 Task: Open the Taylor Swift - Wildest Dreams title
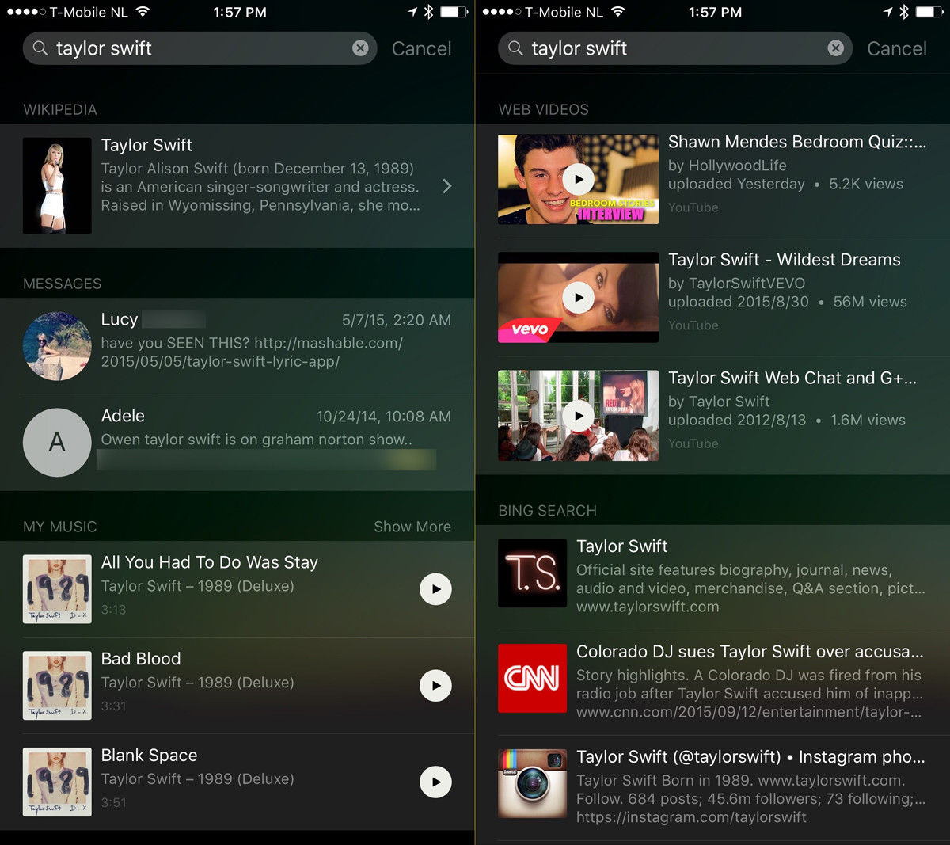click(x=785, y=260)
